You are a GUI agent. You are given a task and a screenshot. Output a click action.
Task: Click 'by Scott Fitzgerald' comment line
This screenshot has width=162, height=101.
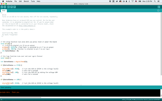tap(10, 35)
